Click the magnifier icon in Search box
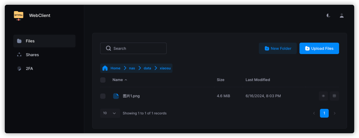 click(x=108, y=48)
